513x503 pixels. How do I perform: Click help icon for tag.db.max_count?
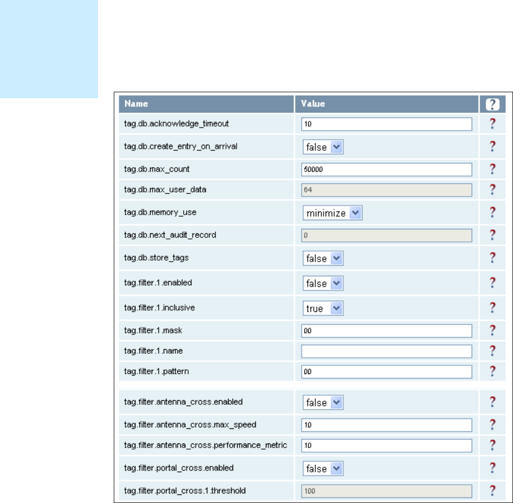pyautogui.click(x=492, y=169)
